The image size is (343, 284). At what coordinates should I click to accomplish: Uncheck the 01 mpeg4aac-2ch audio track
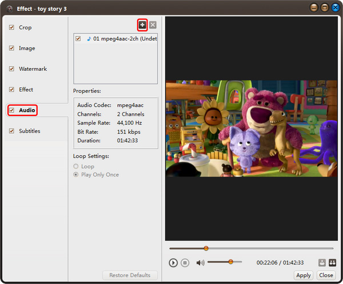pos(78,39)
